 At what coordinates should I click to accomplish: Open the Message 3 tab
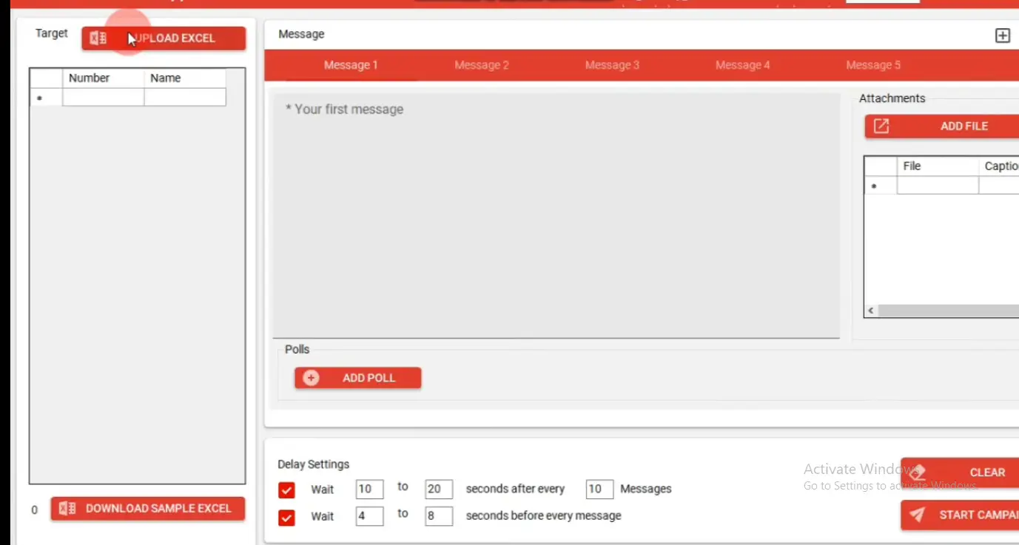coord(612,65)
